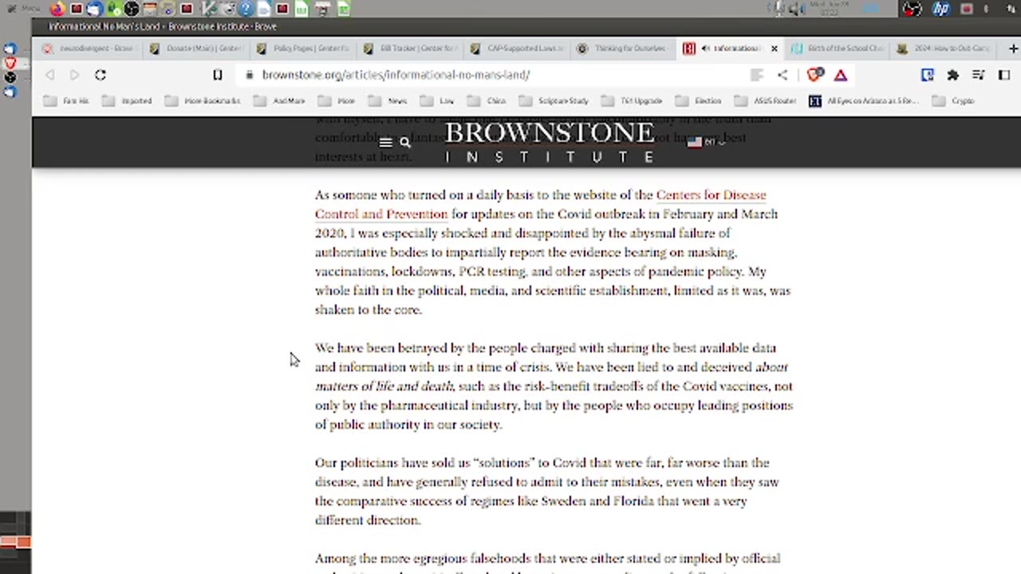Click the Brownstone site search magnifier
The height and width of the screenshot is (574, 1021).
click(x=405, y=143)
